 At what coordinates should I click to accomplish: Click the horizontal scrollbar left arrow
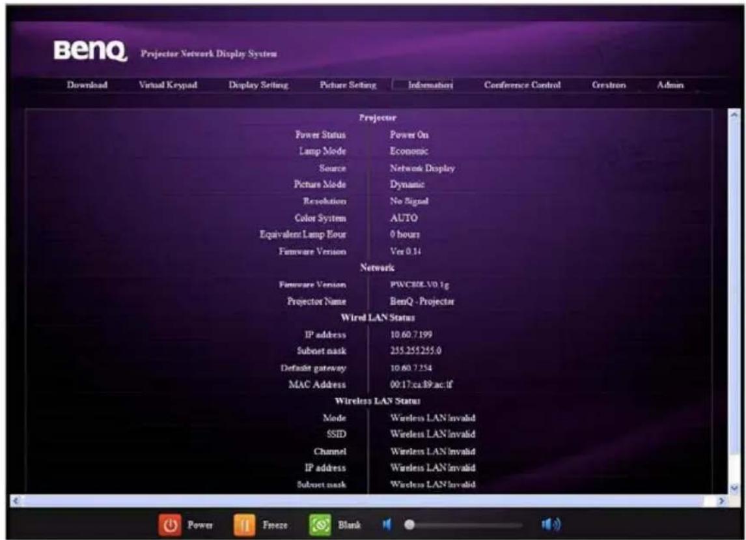pos(16,500)
